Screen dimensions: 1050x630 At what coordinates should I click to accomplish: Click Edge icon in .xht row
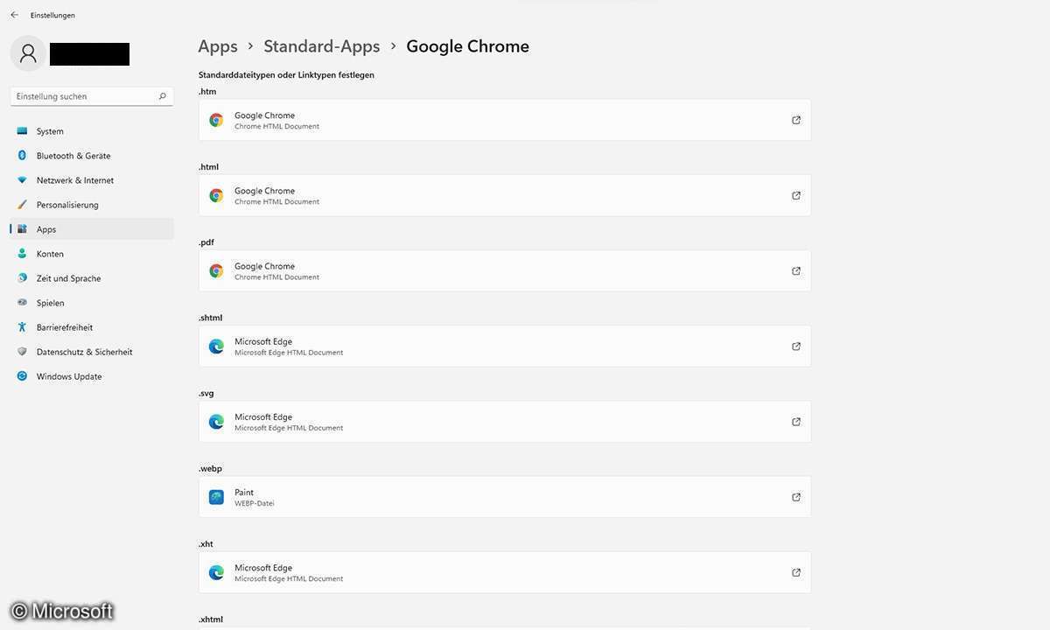click(216, 573)
